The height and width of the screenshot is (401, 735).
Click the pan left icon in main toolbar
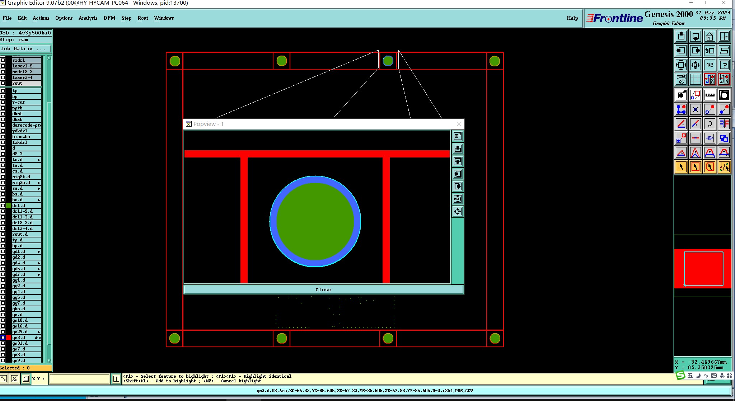click(x=681, y=51)
